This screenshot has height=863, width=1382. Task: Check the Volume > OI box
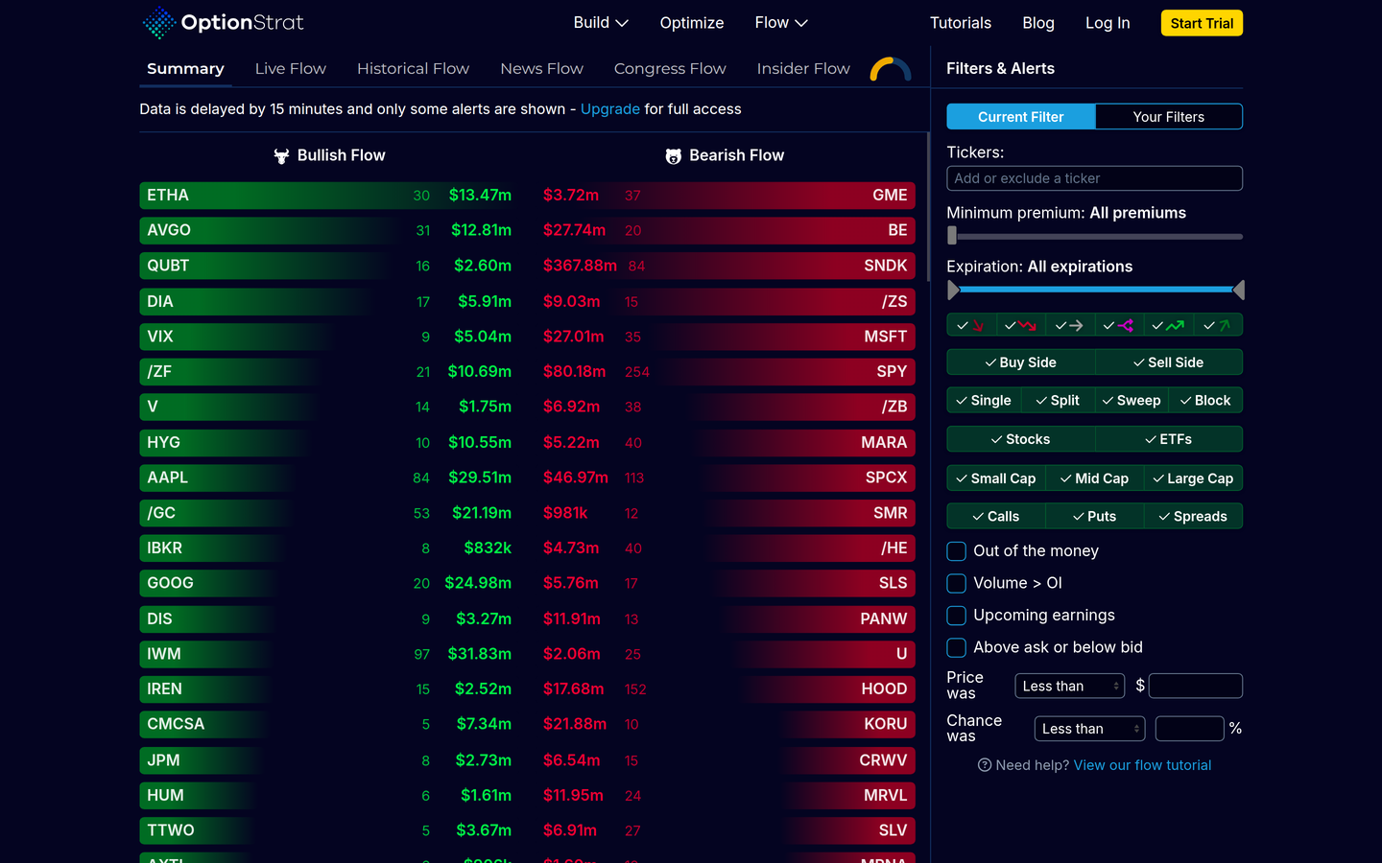(957, 583)
